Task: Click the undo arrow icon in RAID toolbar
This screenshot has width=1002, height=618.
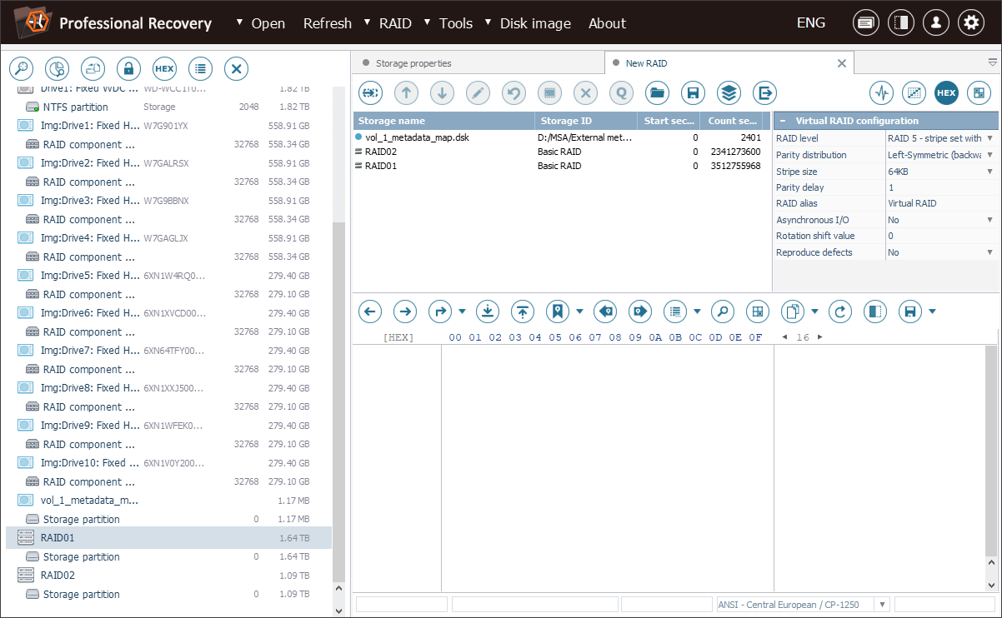Action: [x=514, y=92]
